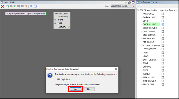
Task: Select the Project Graph tab title
Action: tap(9, 2)
